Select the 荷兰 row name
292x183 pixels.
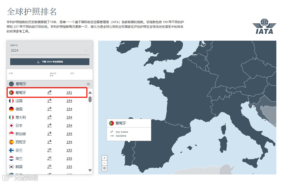(x=19, y=159)
